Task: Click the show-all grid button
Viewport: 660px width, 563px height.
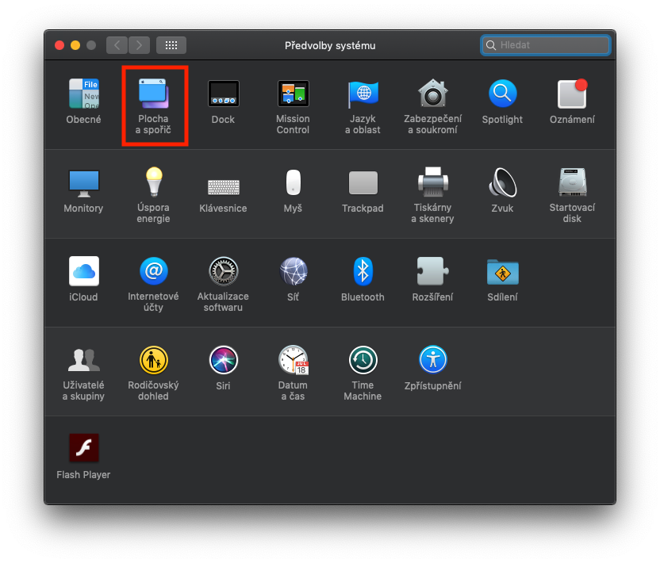Action: (171, 45)
